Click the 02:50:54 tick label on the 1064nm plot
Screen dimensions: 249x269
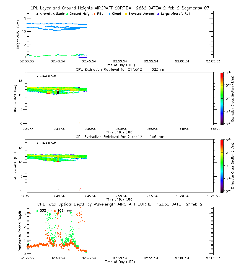[x=120, y=196]
